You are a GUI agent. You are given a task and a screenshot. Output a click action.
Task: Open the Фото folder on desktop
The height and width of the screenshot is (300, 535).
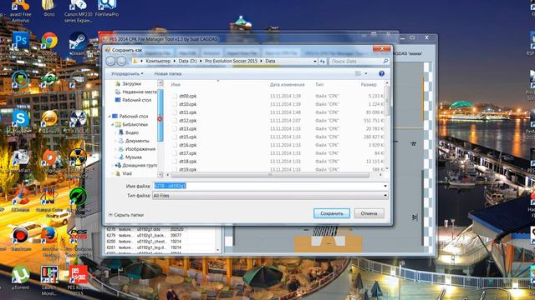pos(49,8)
